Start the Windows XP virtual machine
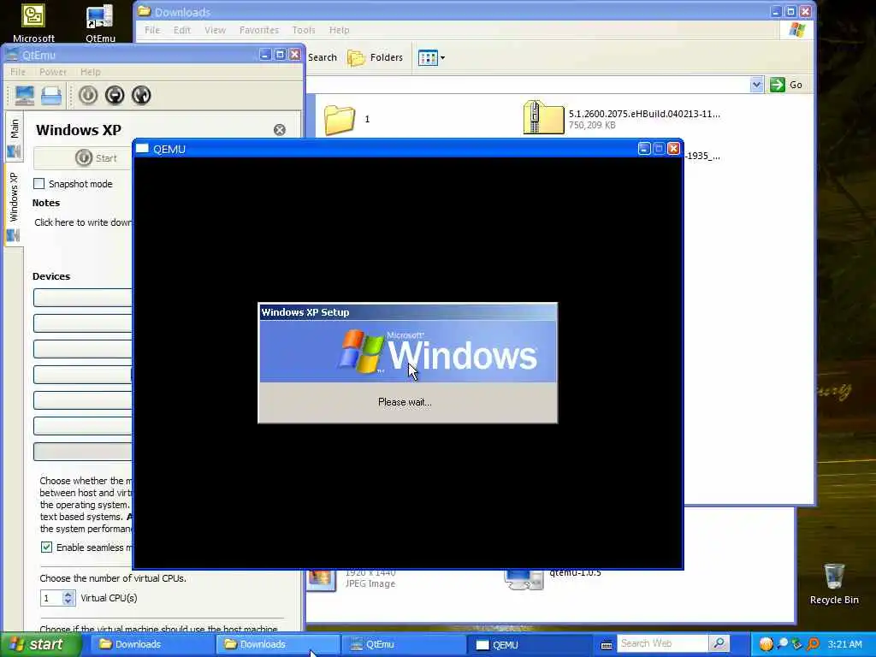Viewport: 876px width, 657px height. point(83,158)
